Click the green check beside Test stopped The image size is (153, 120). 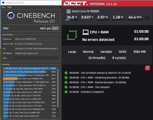click(x=66, y=87)
